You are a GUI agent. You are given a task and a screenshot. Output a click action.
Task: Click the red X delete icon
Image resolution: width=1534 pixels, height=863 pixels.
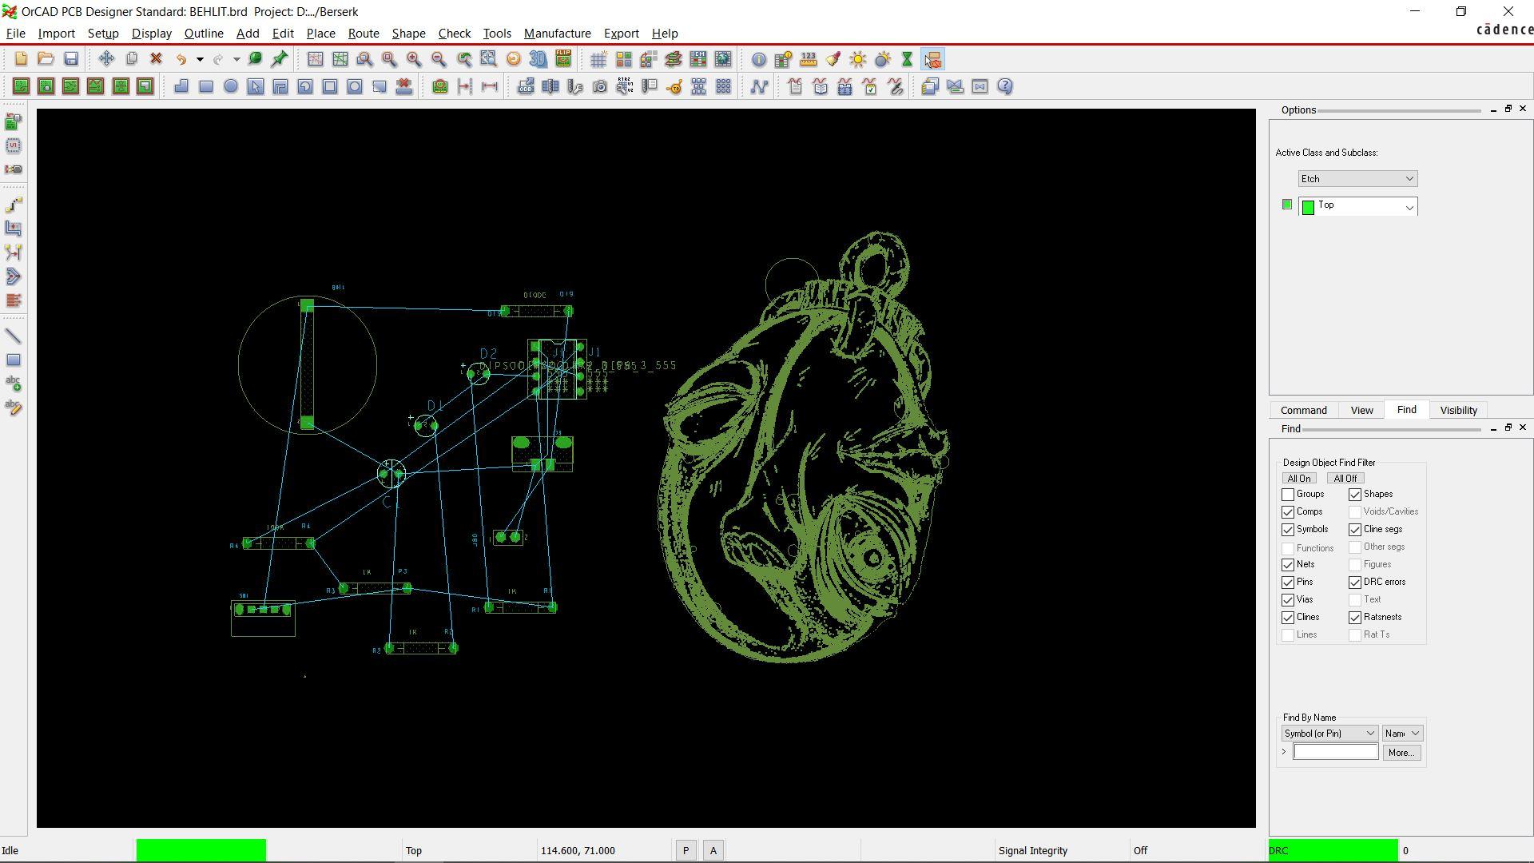click(x=156, y=59)
